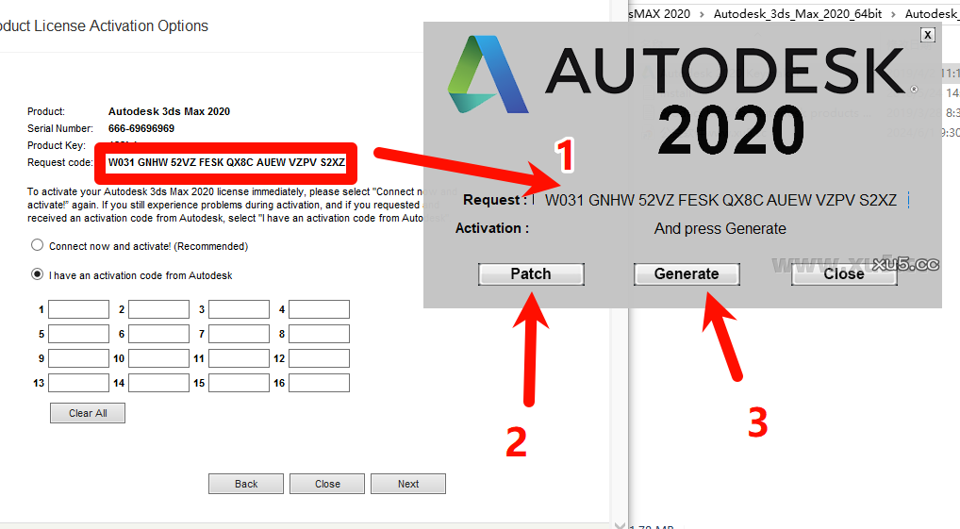Select "Connect now and activate!" radio button

[x=38, y=246]
